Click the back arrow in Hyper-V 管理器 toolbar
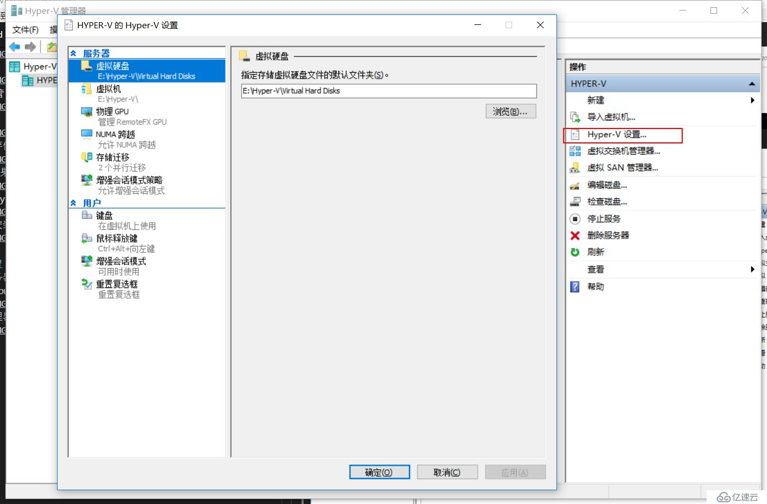 pos(15,47)
